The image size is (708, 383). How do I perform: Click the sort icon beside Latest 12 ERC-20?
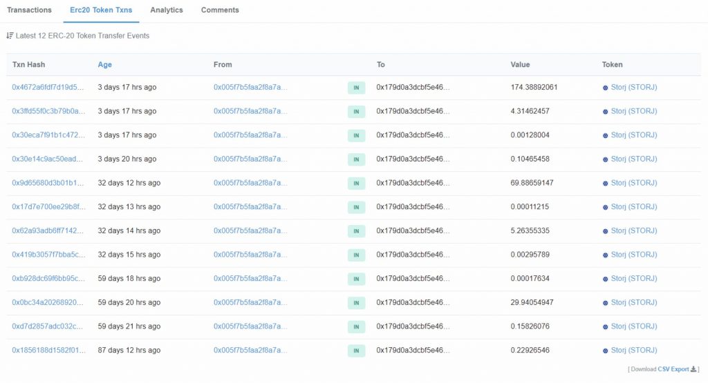click(10, 36)
